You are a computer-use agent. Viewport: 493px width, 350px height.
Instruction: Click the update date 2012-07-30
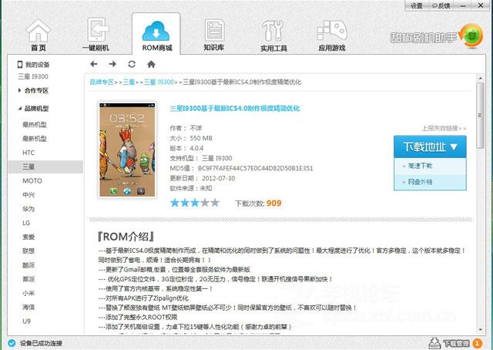coord(218,178)
